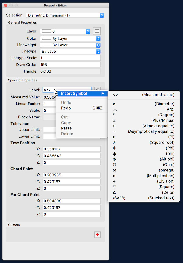The image size is (183, 263).
Task: Choose Redo from the context menu
Action: pos(66,108)
